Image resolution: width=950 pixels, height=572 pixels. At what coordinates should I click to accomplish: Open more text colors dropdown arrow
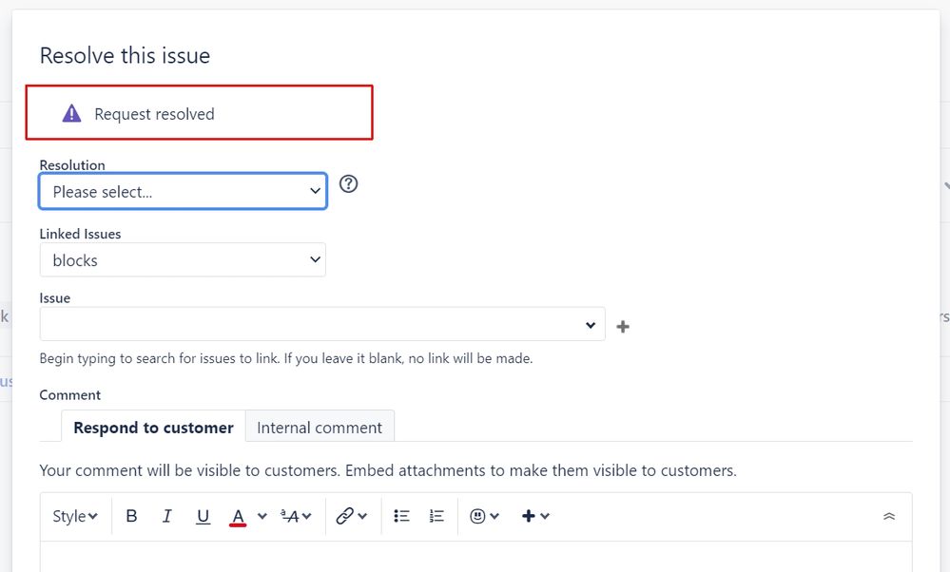click(262, 516)
